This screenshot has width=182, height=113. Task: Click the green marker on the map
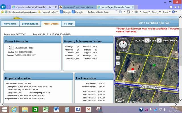[154, 65]
